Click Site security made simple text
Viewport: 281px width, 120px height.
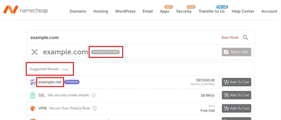(68, 95)
